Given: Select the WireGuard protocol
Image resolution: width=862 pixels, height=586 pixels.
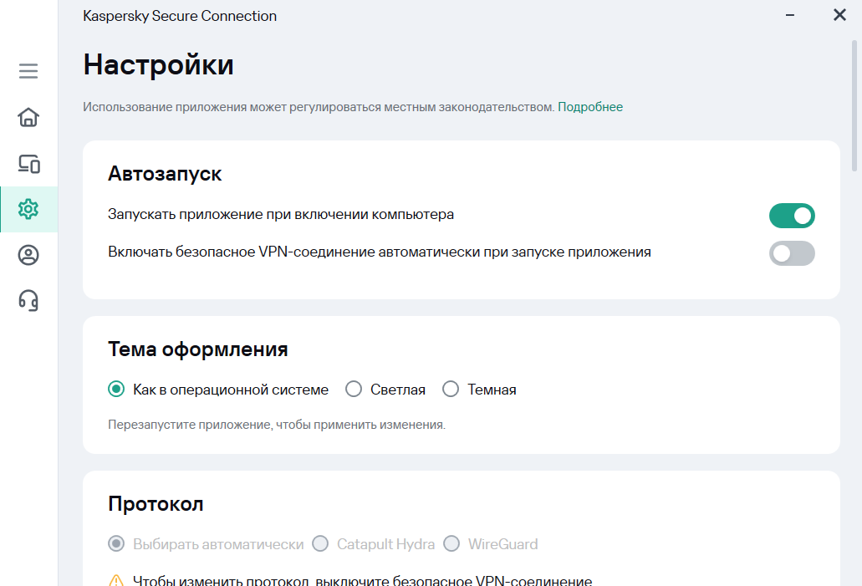Looking at the screenshot, I should point(451,544).
